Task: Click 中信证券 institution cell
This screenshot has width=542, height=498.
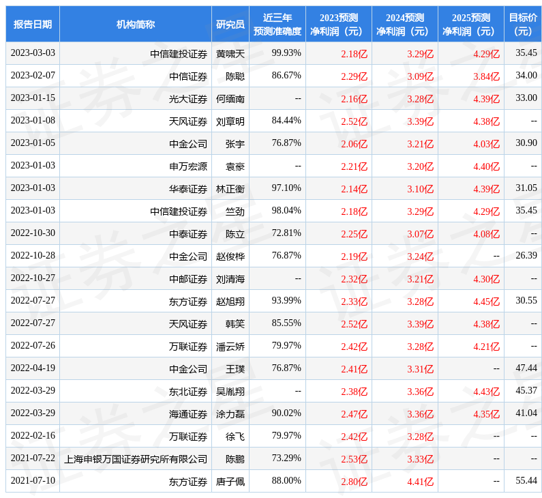Action: [188, 76]
